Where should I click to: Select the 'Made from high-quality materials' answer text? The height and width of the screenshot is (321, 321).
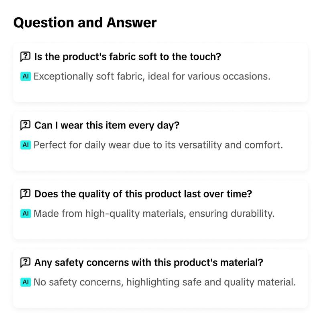[x=154, y=214]
